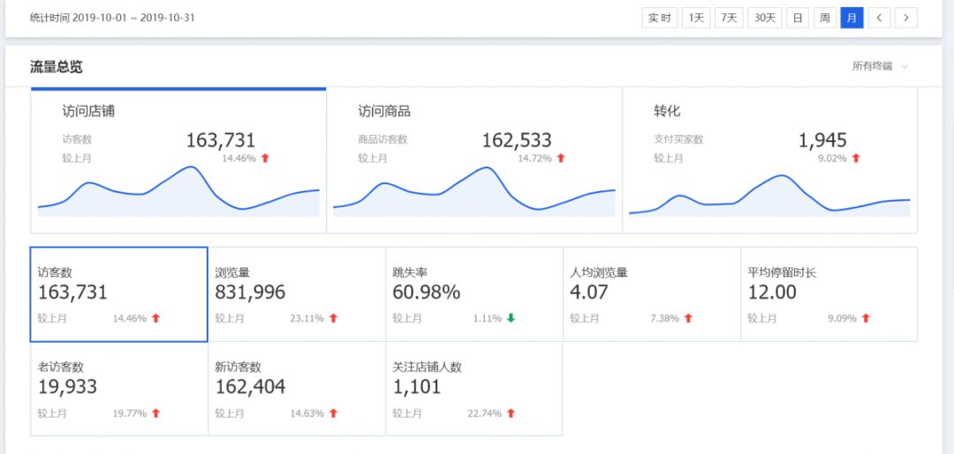The image size is (954, 454).
Task: Select the 访客数 metric tile
Action: click(x=119, y=294)
